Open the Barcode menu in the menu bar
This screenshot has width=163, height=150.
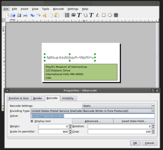[x=58, y=9]
